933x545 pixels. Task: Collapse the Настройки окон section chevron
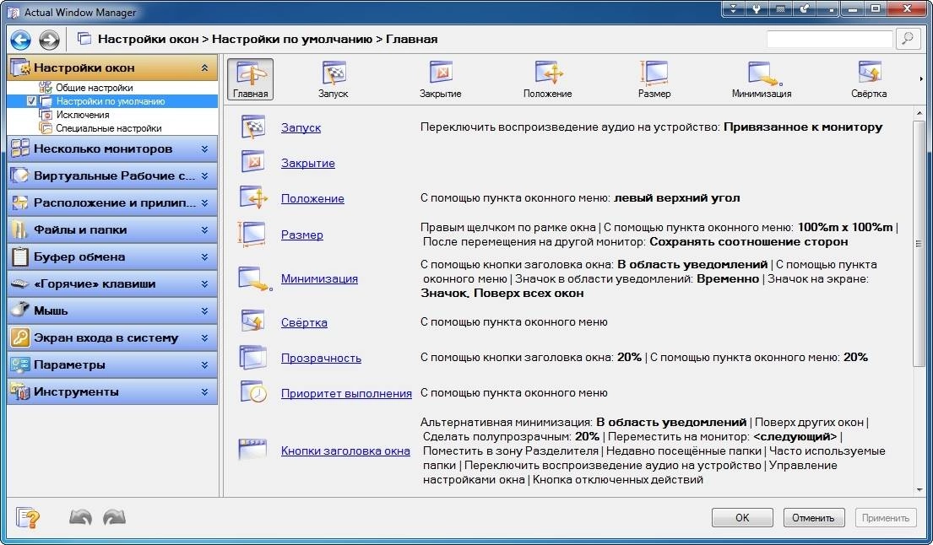(204, 67)
